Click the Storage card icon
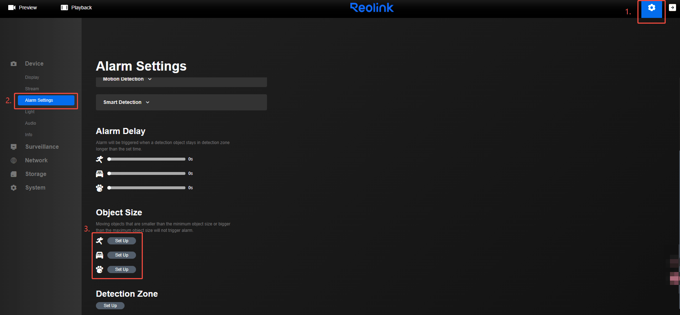680x315 pixels. pyautogui.click(x=14, y=174)
